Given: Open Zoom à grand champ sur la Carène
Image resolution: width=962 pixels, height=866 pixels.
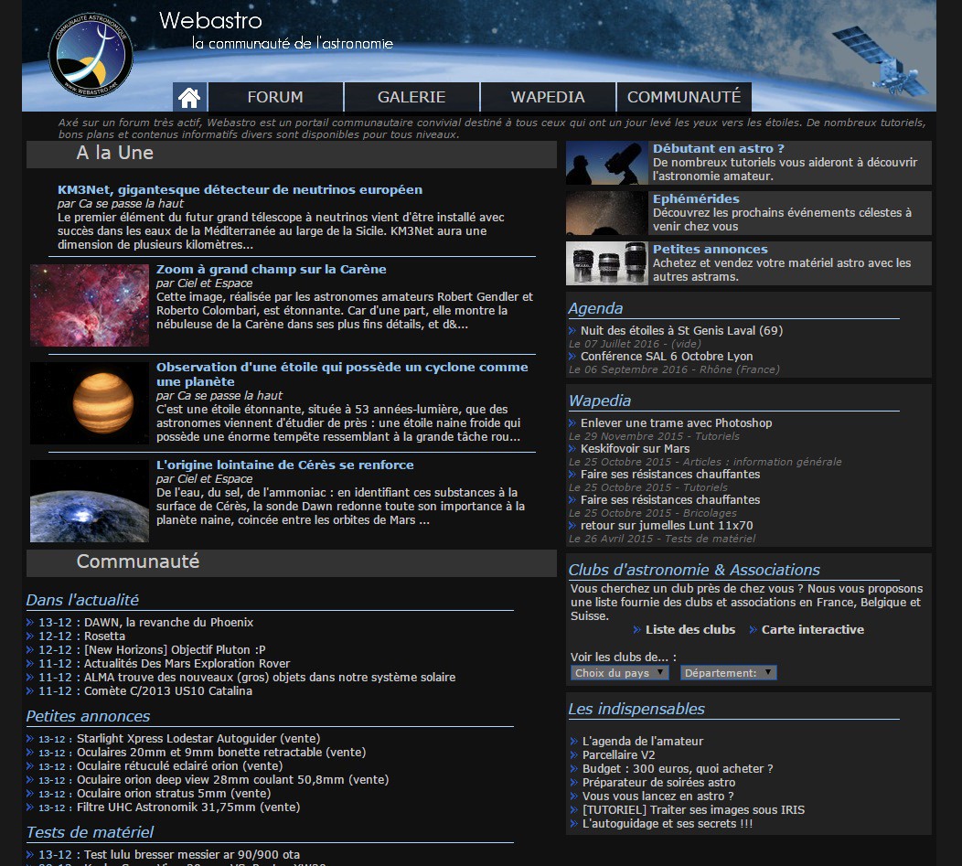Looking at the screenshot, I should [x=272, y=269].
